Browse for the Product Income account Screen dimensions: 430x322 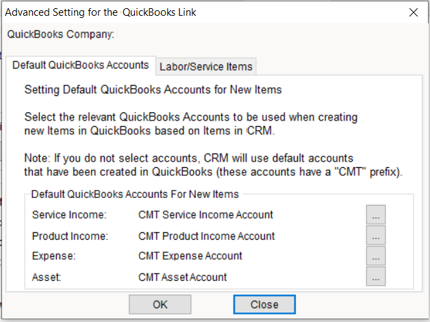pos(375,236)
